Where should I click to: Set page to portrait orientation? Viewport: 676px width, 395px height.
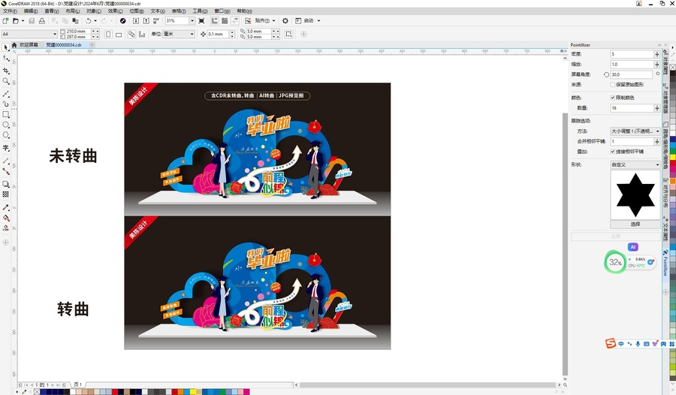click(x=108, y=34)
